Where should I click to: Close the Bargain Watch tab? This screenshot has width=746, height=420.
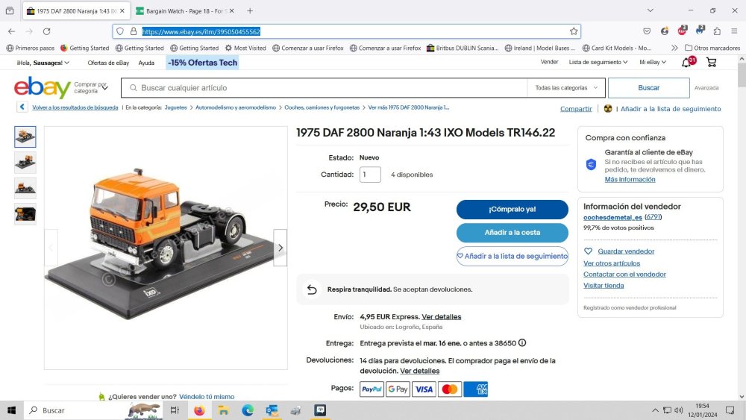pos(232,10)
